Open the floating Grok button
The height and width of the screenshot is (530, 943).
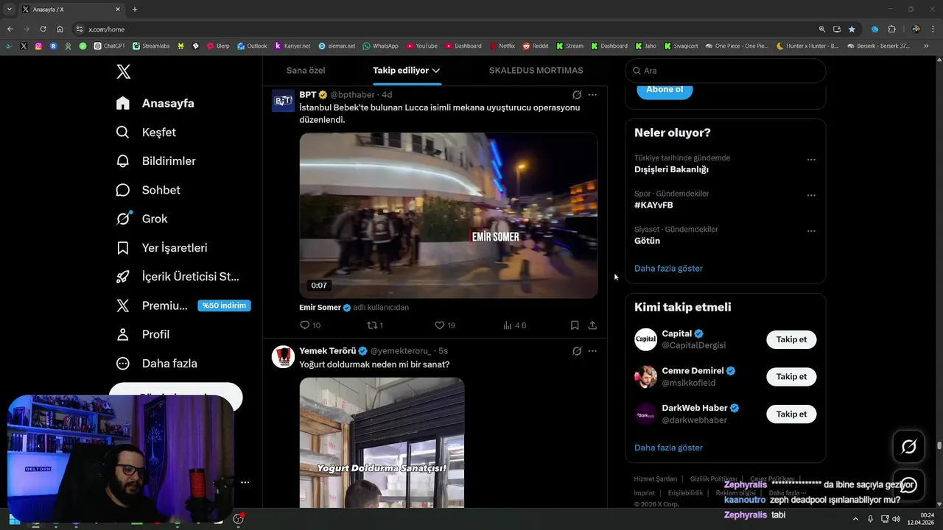coord(909,446)
